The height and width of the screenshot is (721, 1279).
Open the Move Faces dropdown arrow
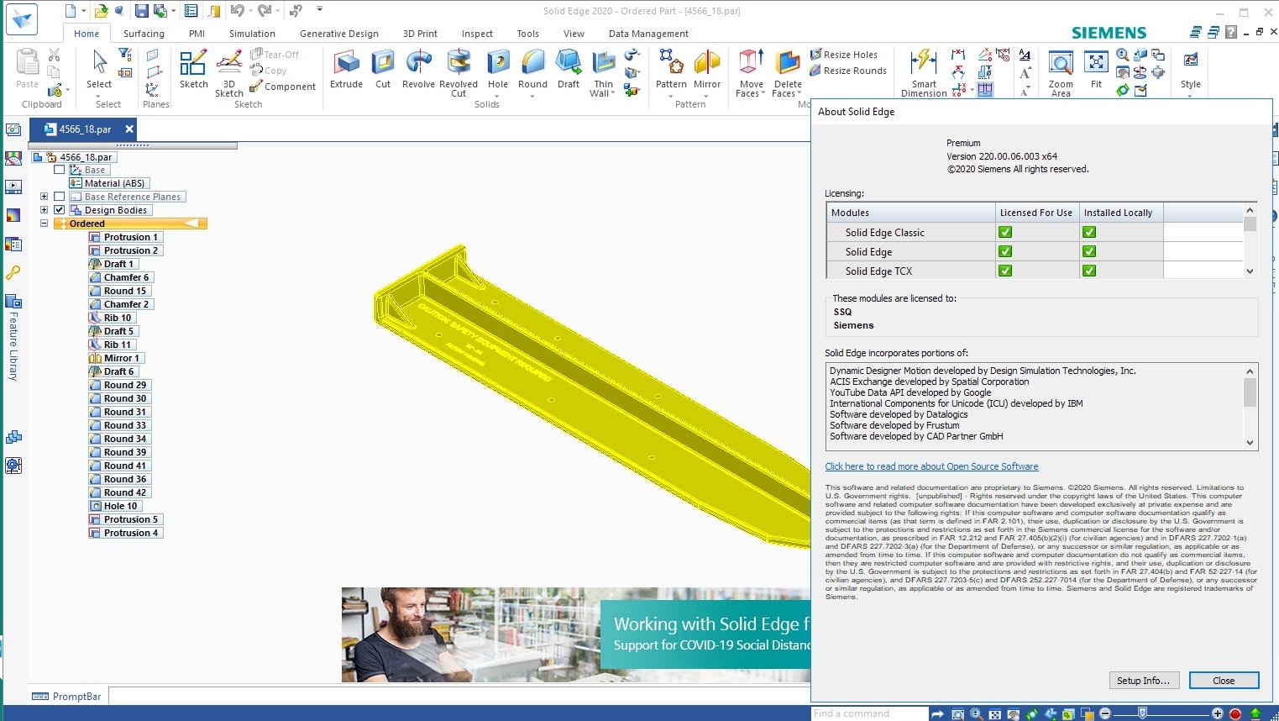pos(763,93)
